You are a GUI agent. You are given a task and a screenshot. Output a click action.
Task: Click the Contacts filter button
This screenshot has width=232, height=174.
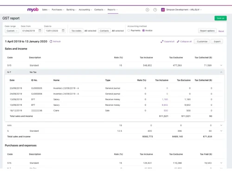[x=104, y=31]
